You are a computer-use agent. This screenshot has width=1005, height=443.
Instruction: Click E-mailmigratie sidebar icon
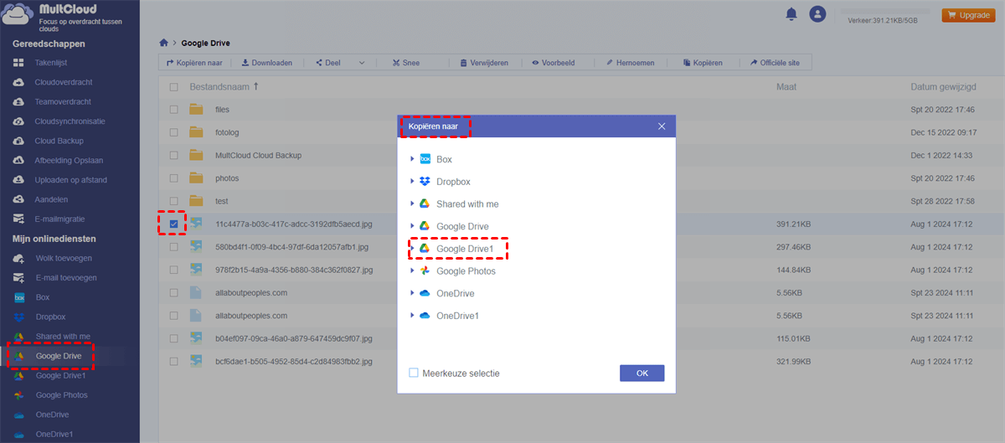point(18,219)
